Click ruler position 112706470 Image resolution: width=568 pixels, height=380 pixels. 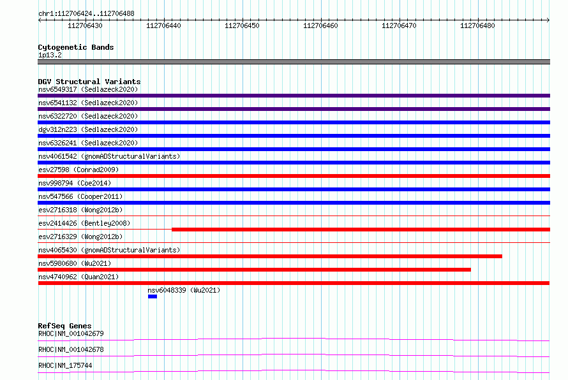click(399, 26)
